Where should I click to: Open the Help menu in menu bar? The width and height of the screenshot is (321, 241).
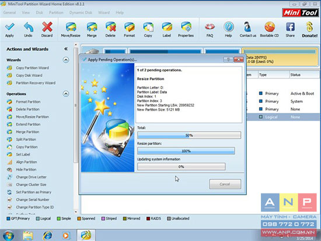point(120,12)
